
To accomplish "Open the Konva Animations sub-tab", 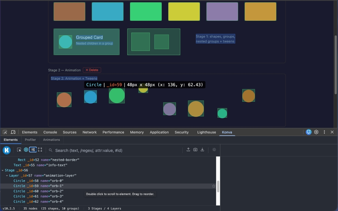I will click(51, 140).
